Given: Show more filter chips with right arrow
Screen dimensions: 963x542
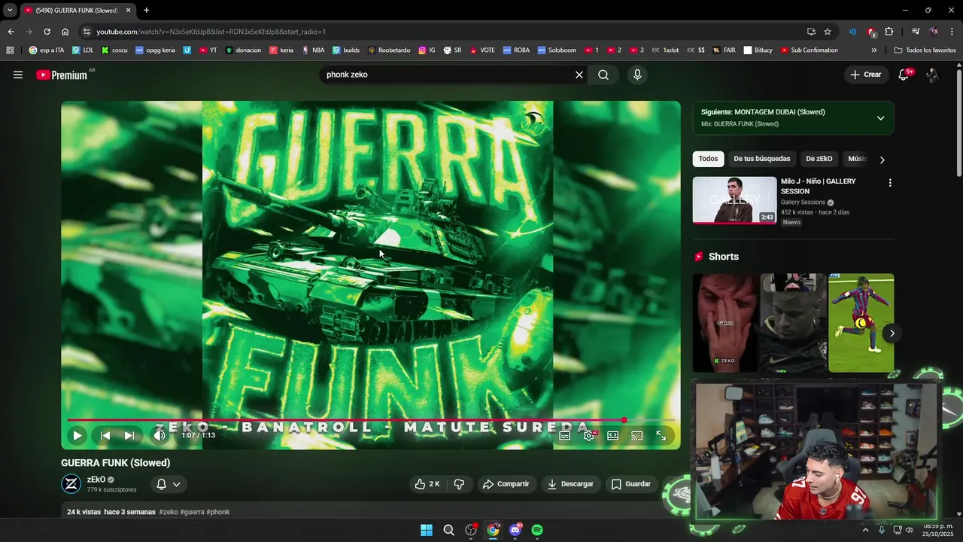Looking at the screenshot, I should coord(882,160).
